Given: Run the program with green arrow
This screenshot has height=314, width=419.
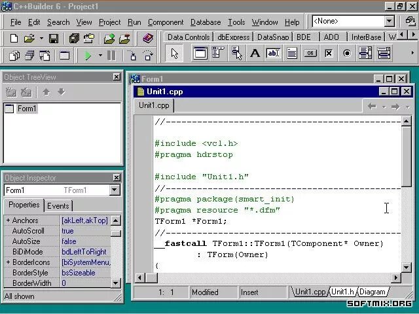Looking at the screenshot, I should (x=88, y=56).
